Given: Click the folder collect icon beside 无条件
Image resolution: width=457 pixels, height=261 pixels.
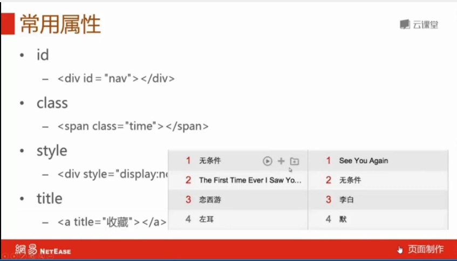Looking at the screenshot, I should coord(295,161).
